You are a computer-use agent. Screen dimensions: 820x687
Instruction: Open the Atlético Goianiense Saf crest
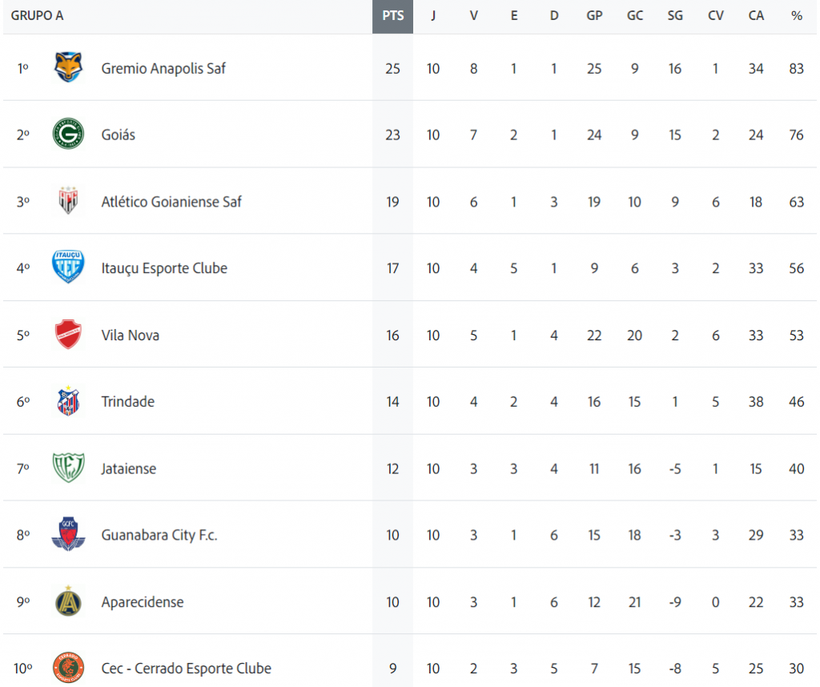[68, 201]
